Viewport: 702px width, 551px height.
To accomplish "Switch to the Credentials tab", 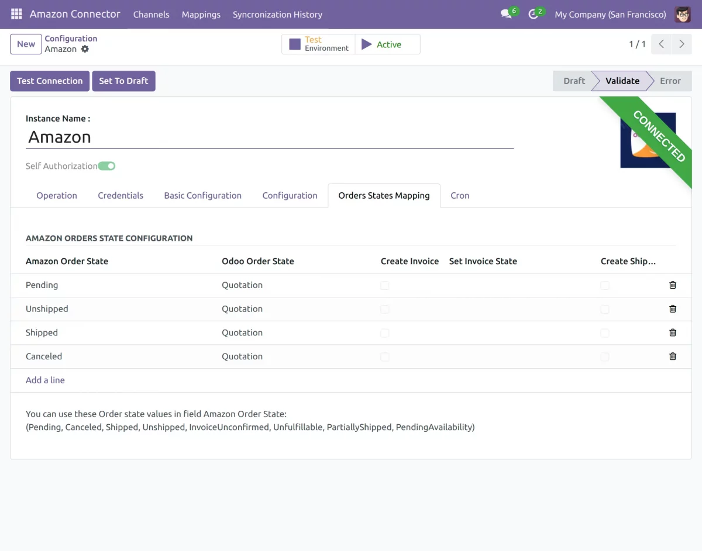I will click(121, 195).
